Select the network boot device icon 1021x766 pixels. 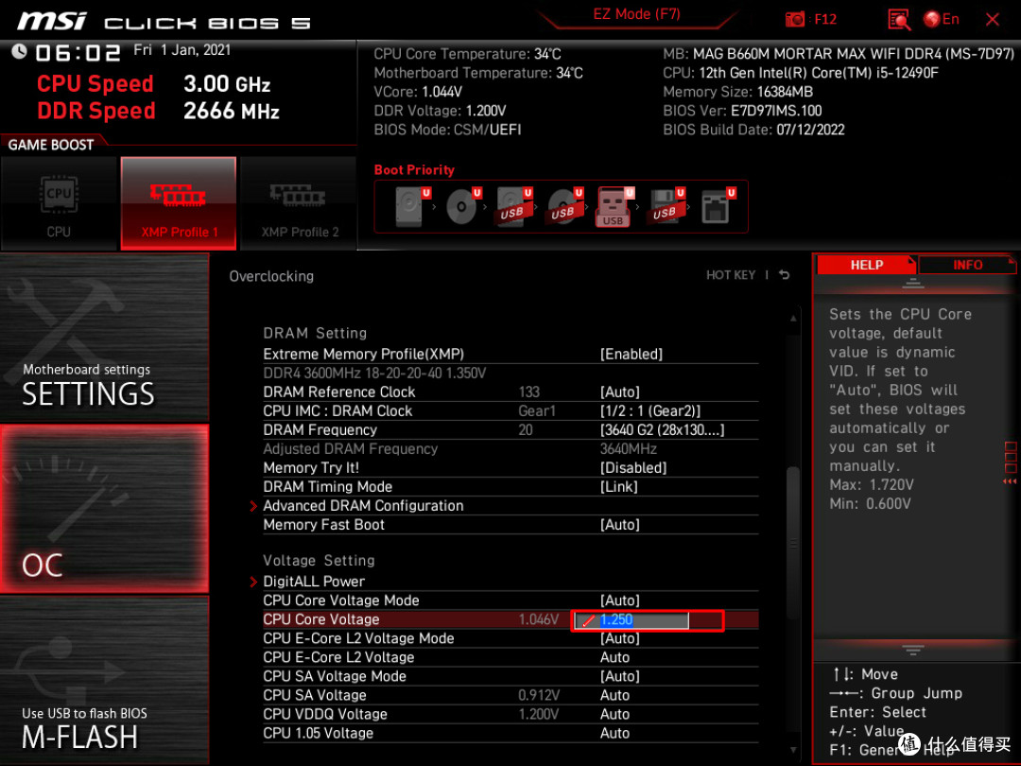(718, 206)
